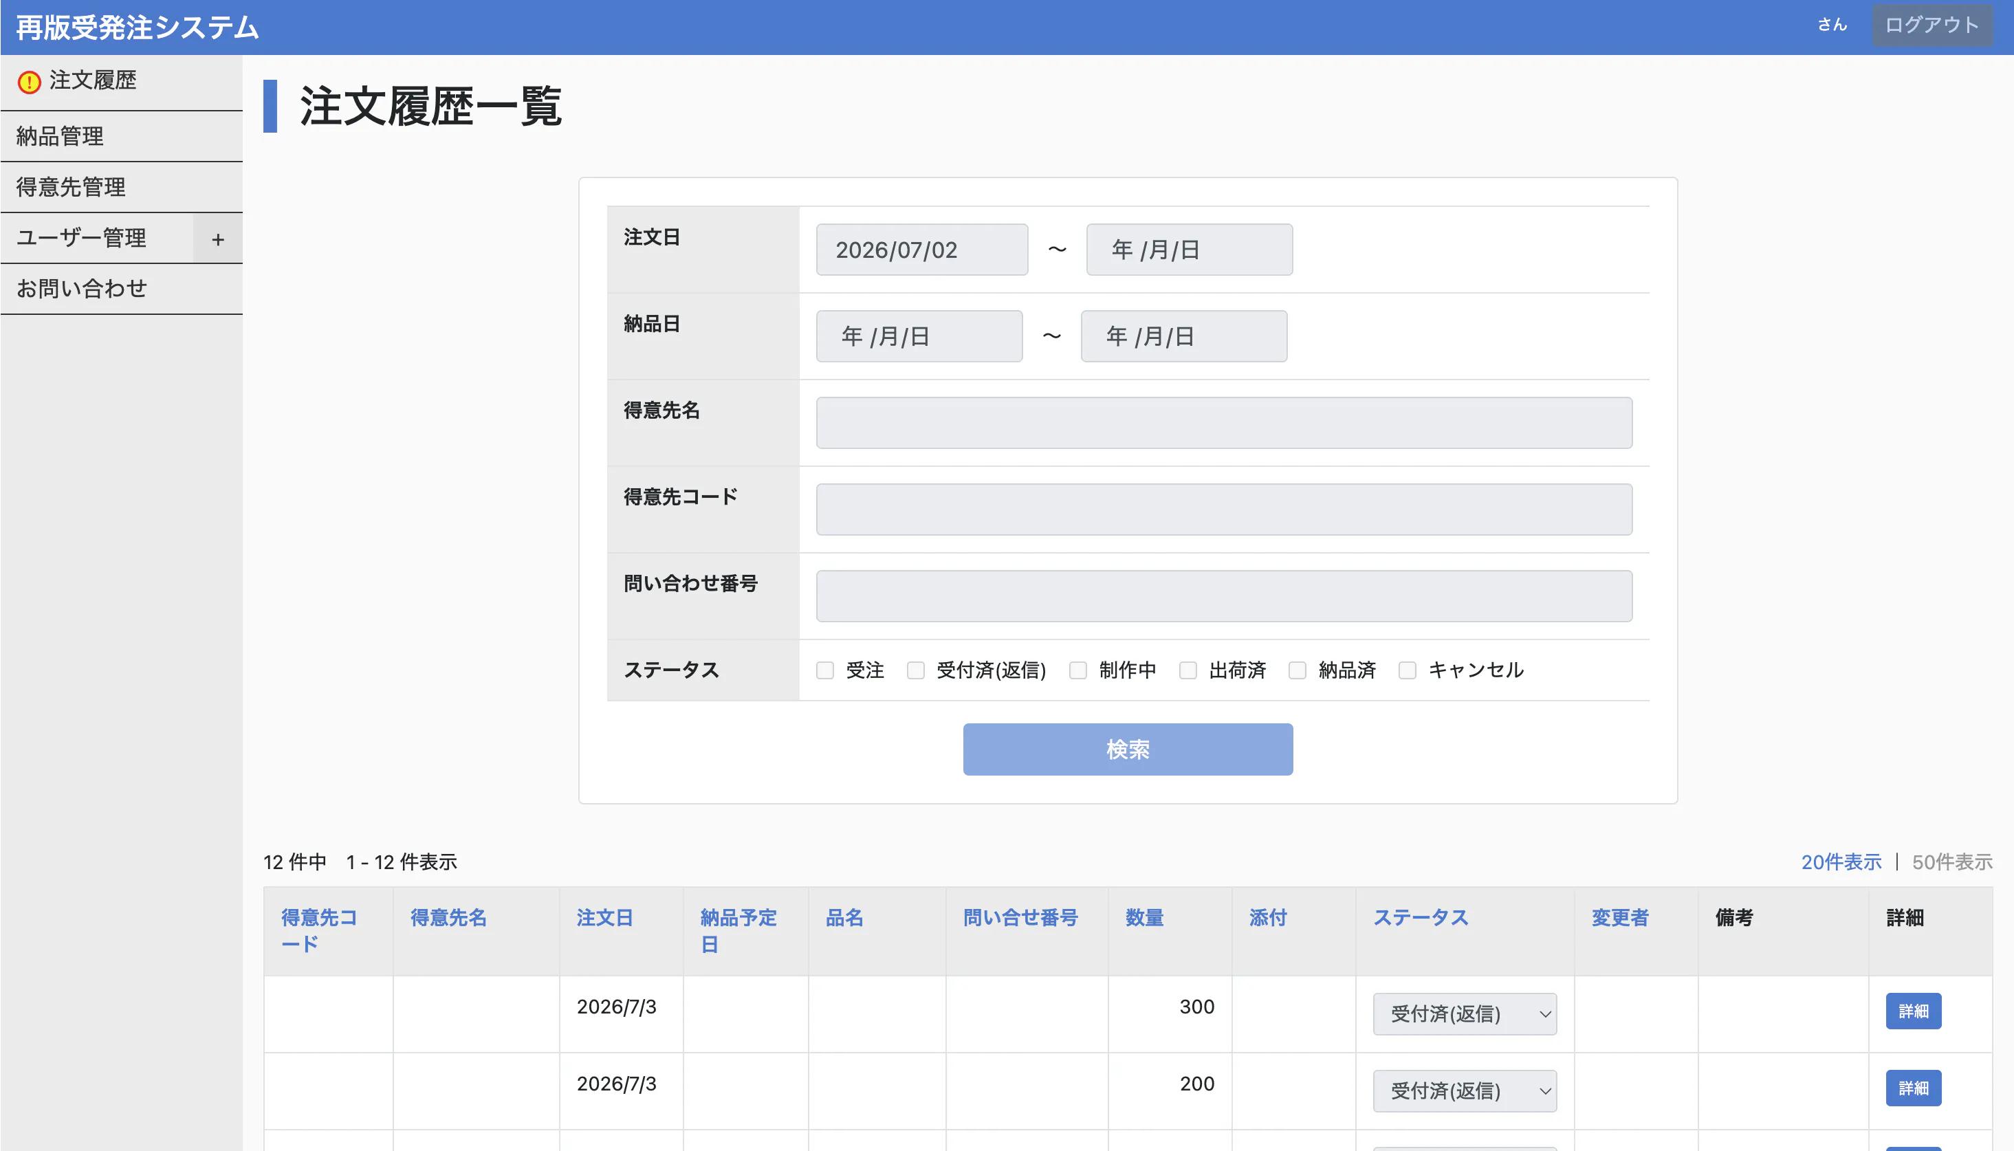The width and height of the screenshot is (2014, 1151).
Task: Check the キャンセル status checkbox
Action: pos(1408,670)
